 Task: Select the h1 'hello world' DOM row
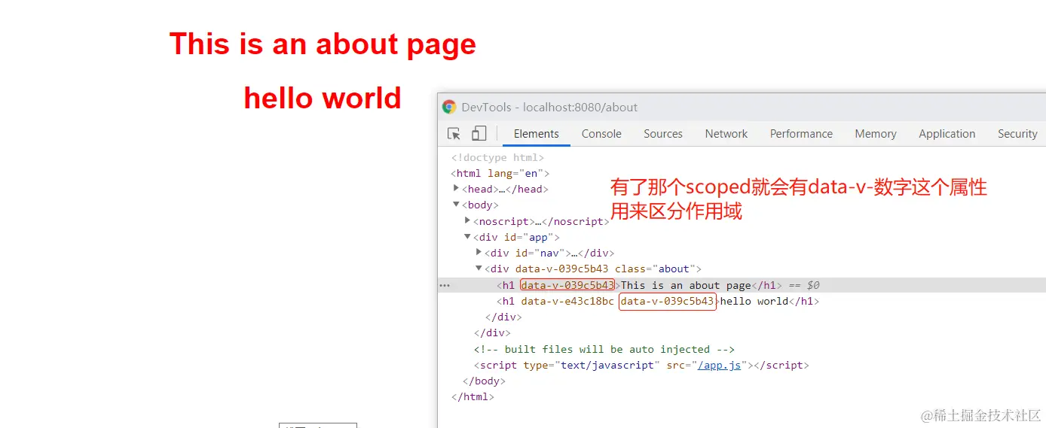tap(742, 301)
